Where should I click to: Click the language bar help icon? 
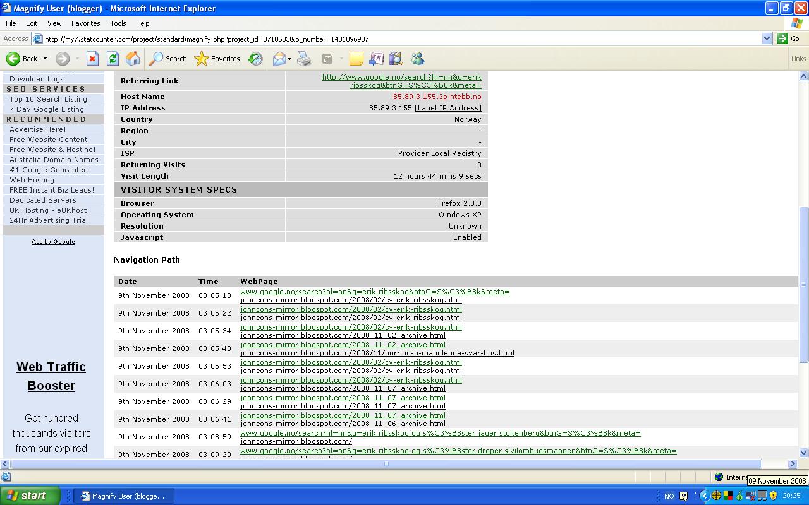[x=683, y=496]
